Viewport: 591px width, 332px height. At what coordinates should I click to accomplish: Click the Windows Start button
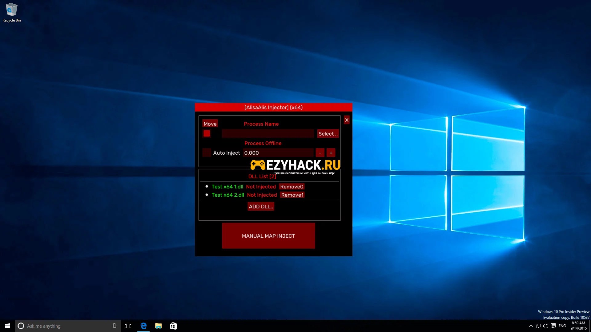click(7, 326)
